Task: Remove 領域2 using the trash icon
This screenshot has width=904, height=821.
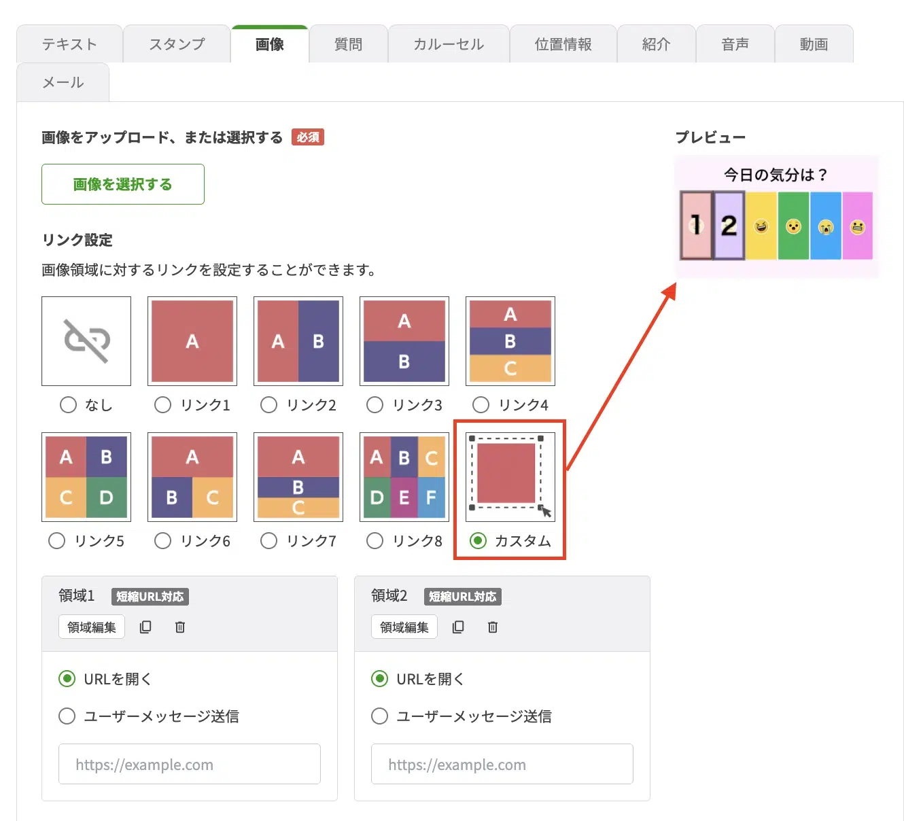Action: pos(493,627)
